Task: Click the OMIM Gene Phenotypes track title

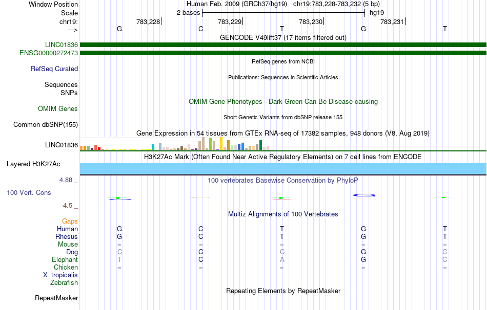Action: point(283,102)
